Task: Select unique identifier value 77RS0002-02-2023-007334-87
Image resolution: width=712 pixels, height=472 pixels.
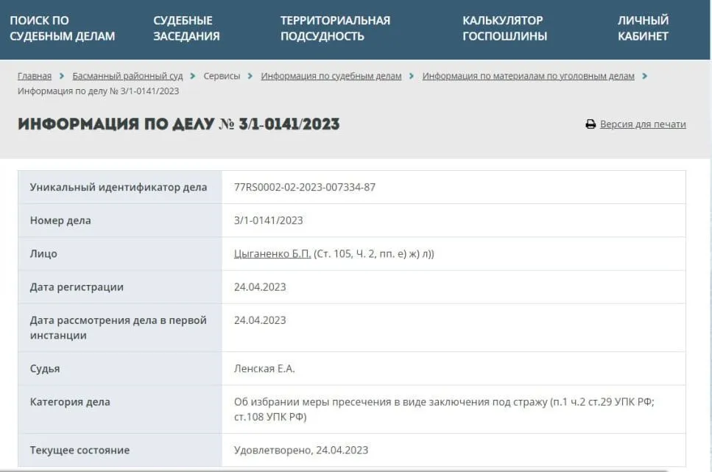Action: point(305,187)
